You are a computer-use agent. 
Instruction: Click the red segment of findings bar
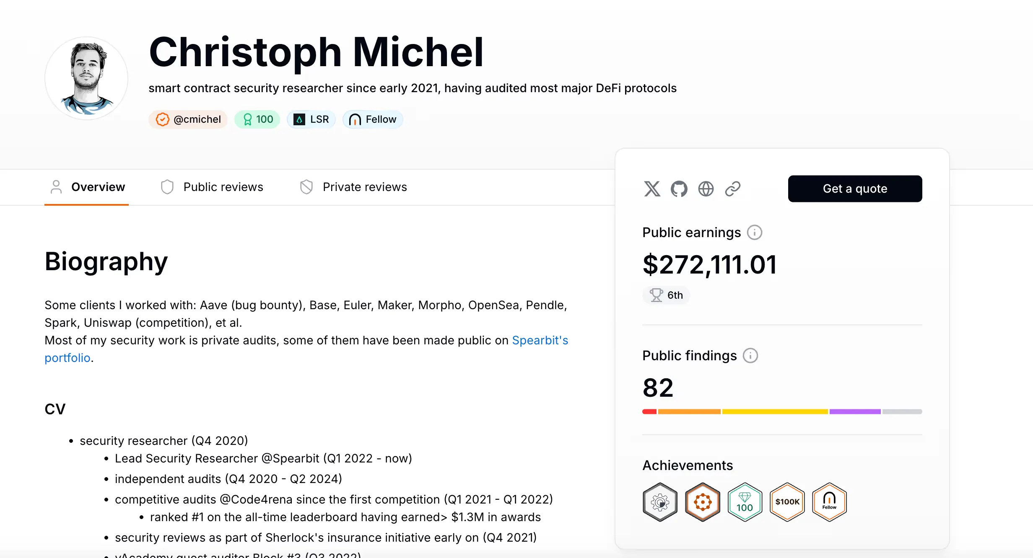pyautogui.click(x=649, y=412)
